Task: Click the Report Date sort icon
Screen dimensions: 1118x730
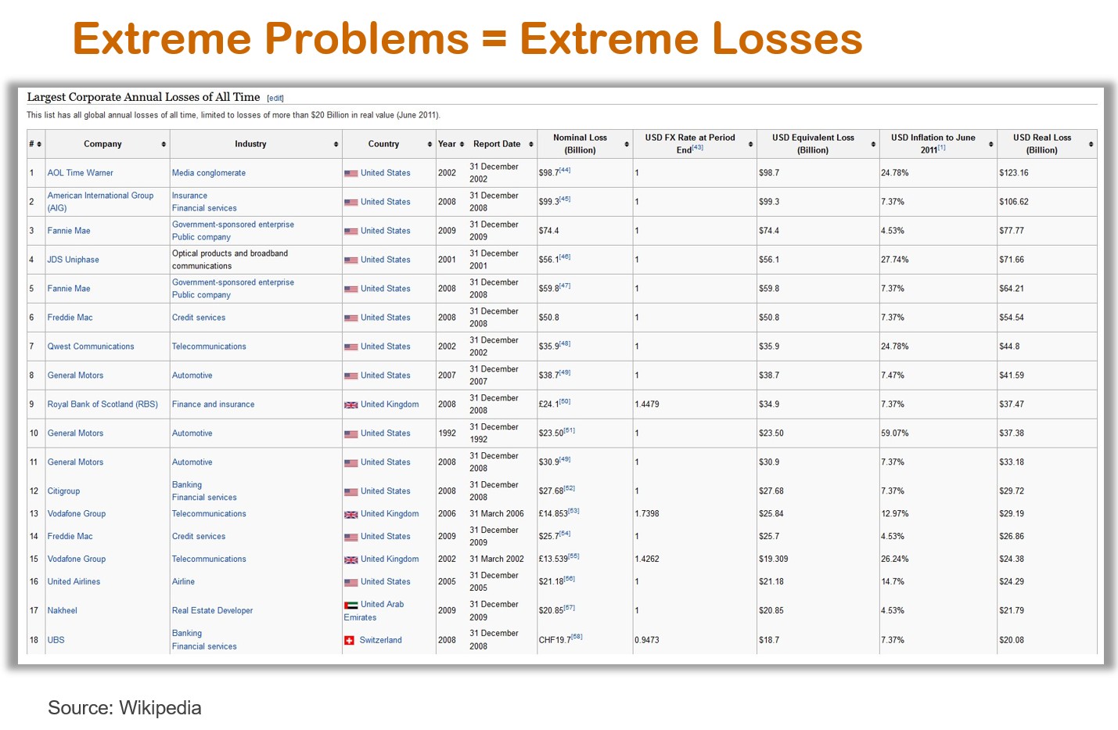Action: pos(530,144)
